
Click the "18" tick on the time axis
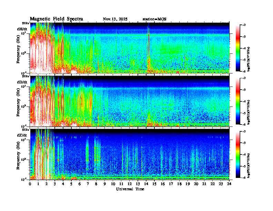[x=179, y=184]
